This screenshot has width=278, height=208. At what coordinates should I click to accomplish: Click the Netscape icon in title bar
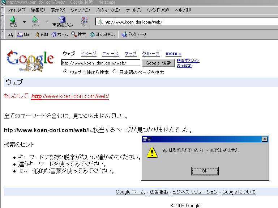click(x=4, y=2)
